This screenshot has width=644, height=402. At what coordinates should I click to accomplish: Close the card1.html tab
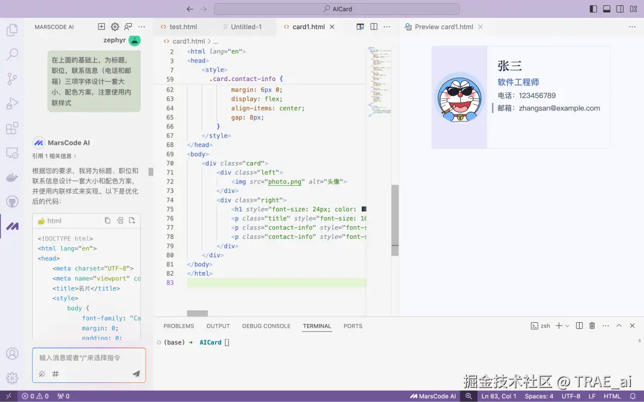pyautogui.click(x=332, y=27)
